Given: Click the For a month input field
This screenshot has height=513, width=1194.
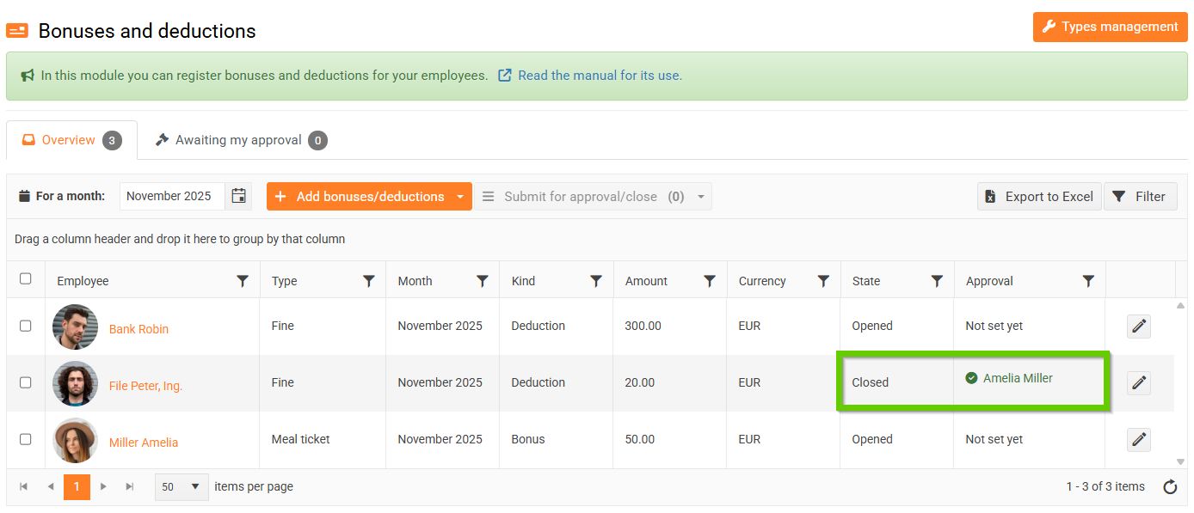Looking at the screenshot, I should pyautogui.click(x=172, y=196).
